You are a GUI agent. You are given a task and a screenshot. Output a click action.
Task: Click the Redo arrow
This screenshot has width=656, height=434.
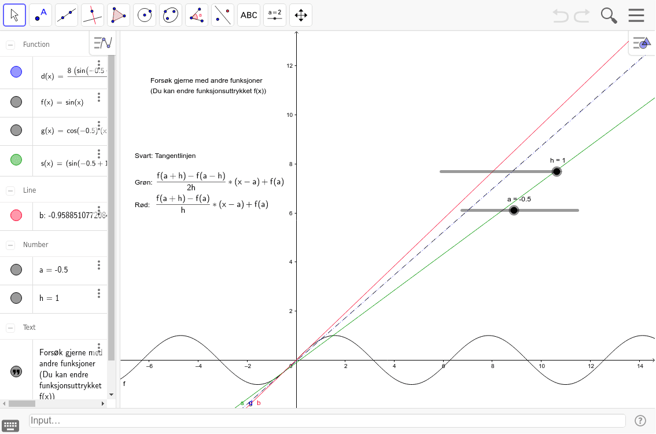tap(582, 16)
